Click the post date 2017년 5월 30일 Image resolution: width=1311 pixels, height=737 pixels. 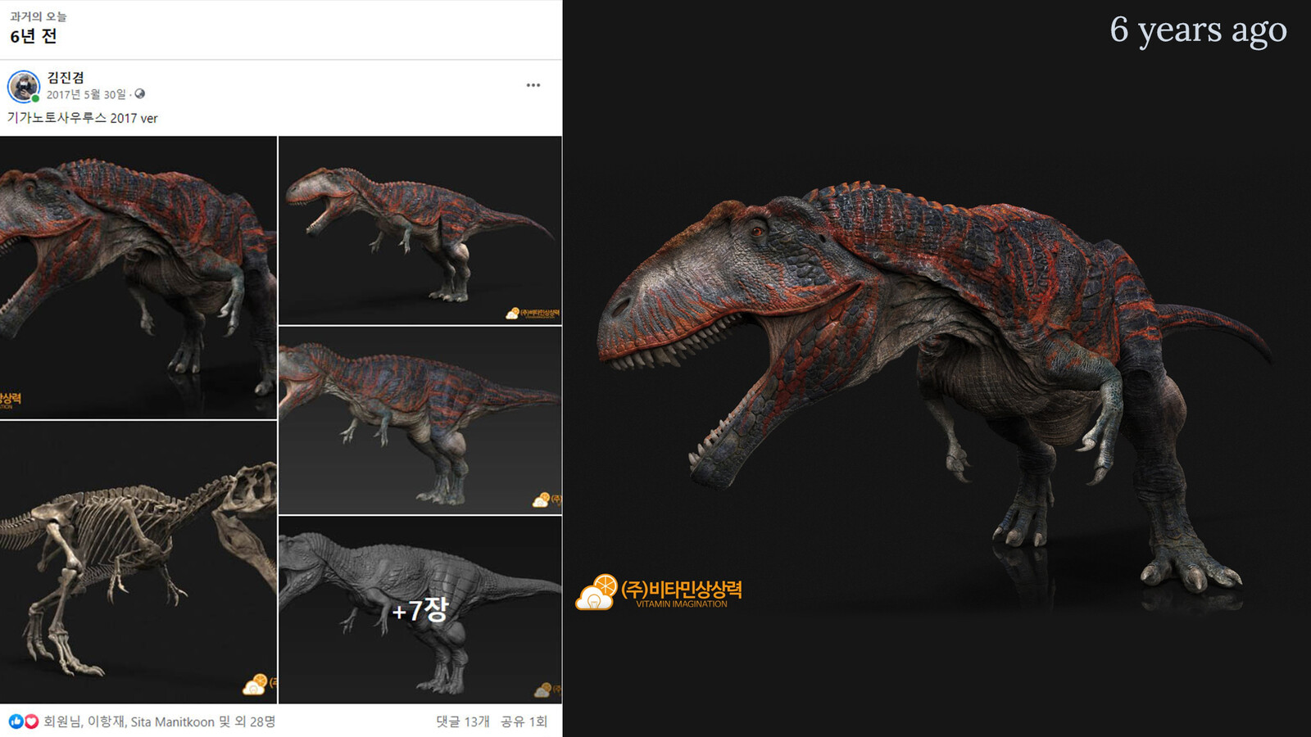(86, 94)
